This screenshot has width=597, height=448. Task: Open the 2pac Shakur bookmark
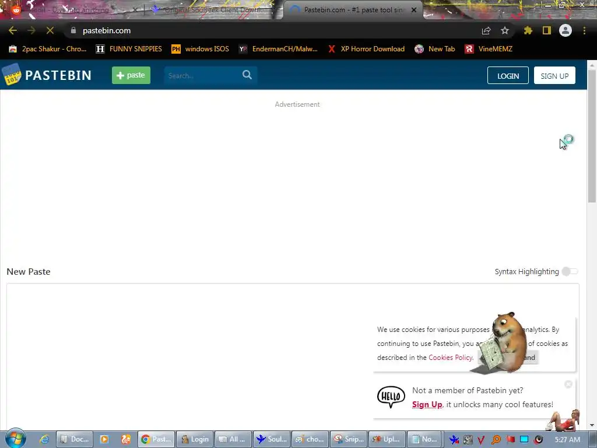[x=48, y=49]
